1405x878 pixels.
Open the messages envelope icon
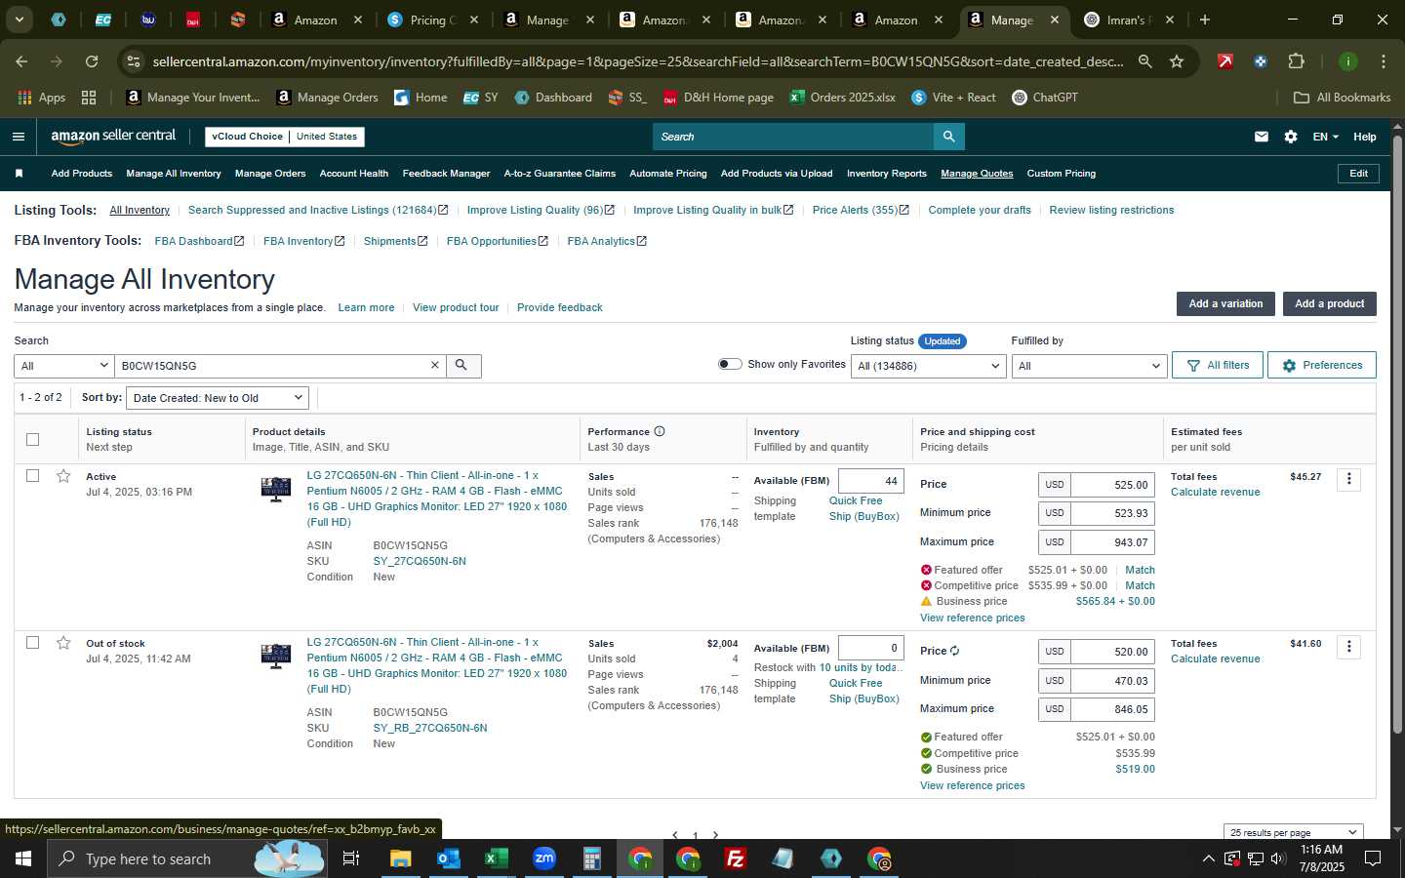[x=1262, y=137]
